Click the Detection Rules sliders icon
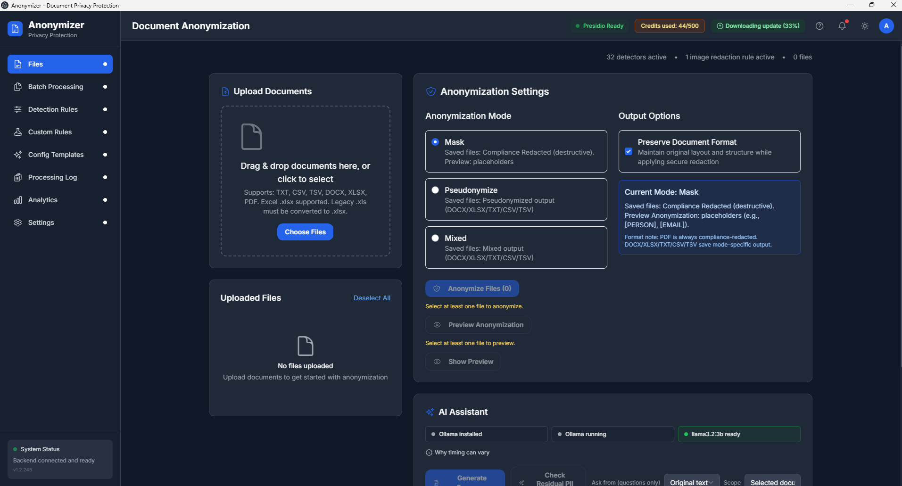 pos(18,109)
